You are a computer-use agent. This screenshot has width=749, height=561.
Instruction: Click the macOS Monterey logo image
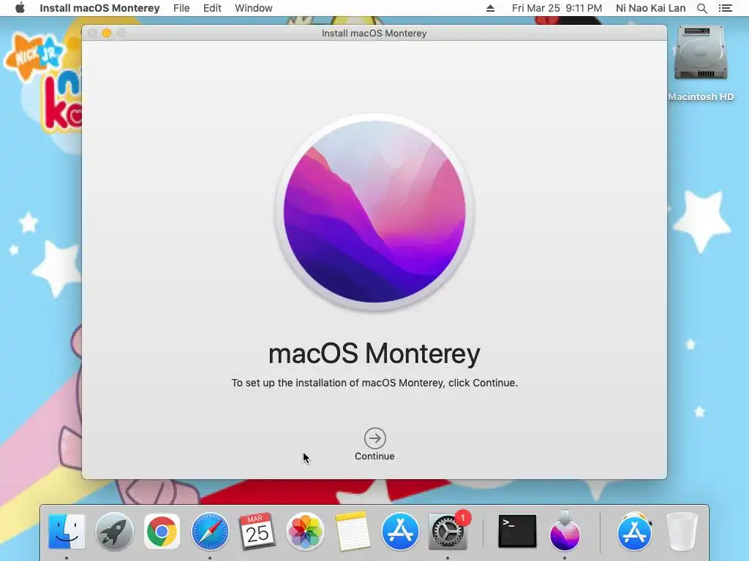[x=374, y=212]
